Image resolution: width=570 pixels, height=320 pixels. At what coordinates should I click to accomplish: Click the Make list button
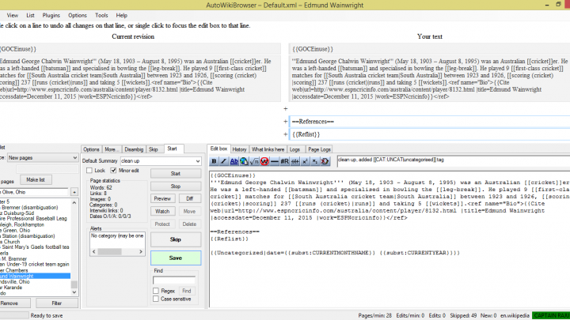[x=32, y=179]
